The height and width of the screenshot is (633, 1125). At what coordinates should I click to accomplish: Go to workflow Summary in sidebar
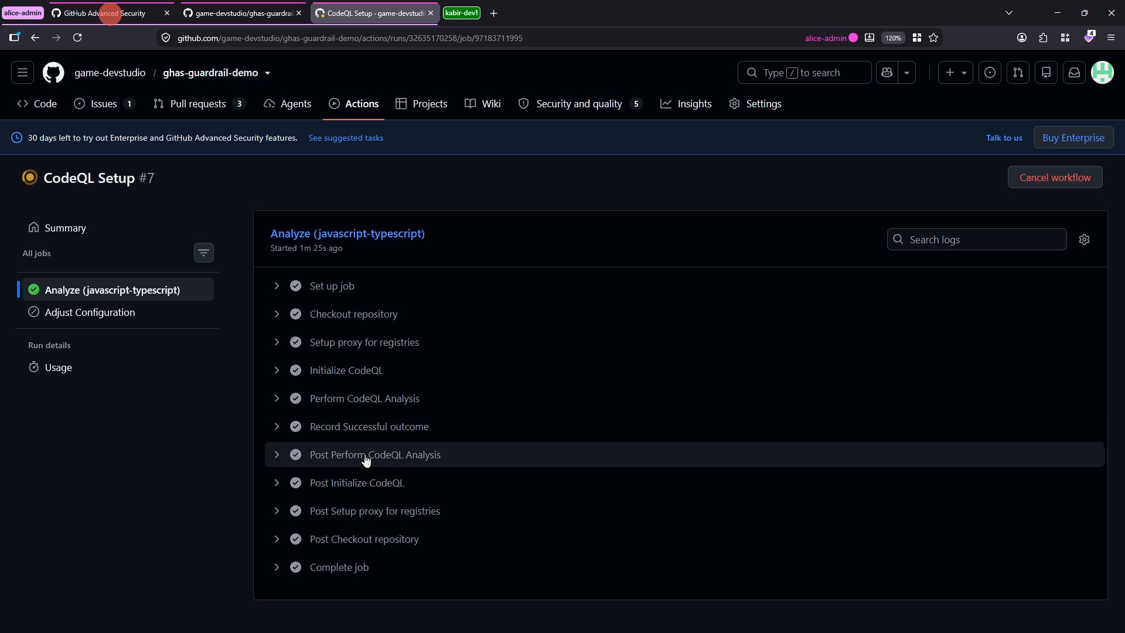pos(117,228)
